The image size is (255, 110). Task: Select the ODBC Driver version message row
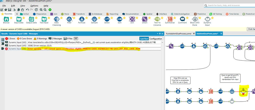83,46
